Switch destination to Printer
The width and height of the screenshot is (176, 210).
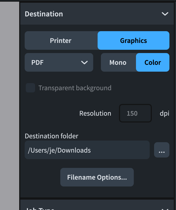(61, 41)
